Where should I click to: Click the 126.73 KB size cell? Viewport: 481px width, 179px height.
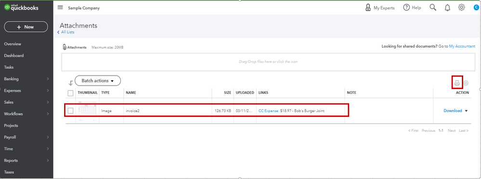tap(223, 111)
